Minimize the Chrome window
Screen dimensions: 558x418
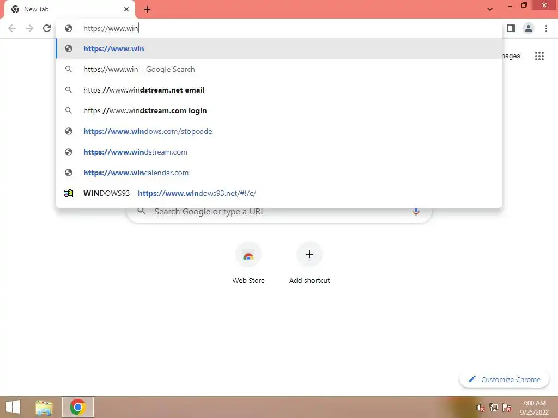(510, 6)
